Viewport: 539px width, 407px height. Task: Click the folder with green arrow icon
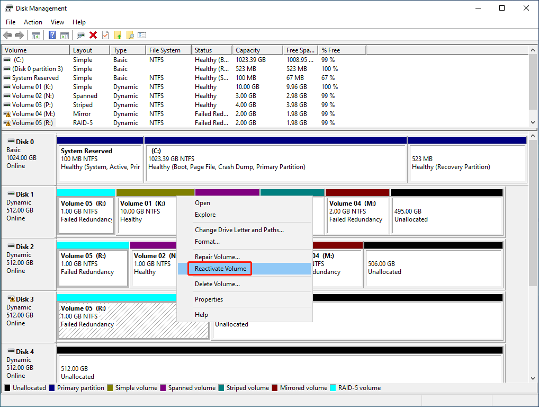(118, 35)
